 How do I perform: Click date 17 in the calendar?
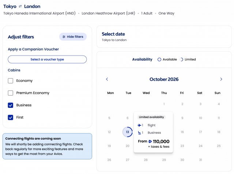(200, 132)
